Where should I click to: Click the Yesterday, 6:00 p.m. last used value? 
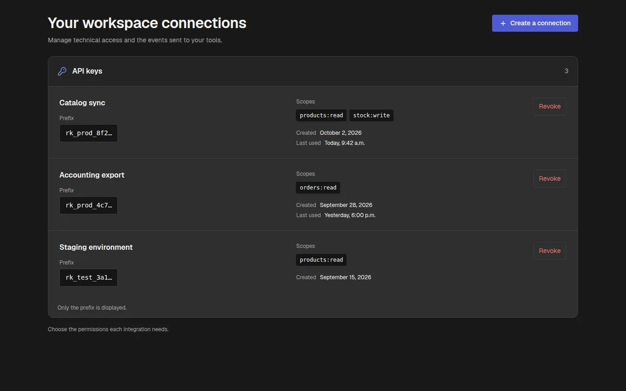coord(350,215)
